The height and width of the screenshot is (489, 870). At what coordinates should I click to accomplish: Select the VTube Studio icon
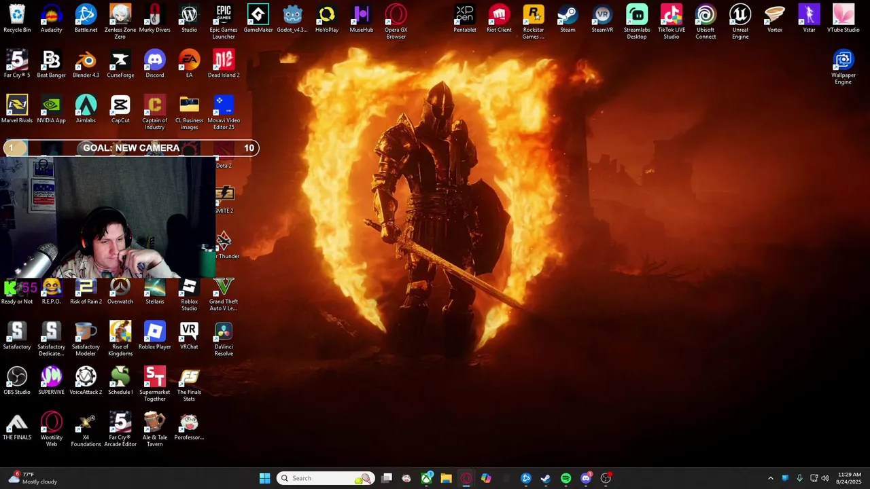click(843, 19)
